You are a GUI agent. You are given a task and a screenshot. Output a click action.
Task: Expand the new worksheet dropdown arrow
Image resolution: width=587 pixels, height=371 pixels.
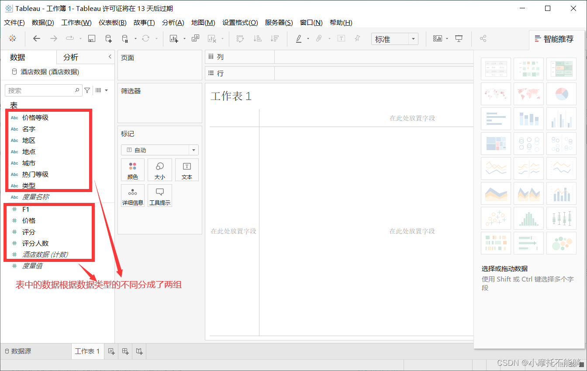pos(184,38)
